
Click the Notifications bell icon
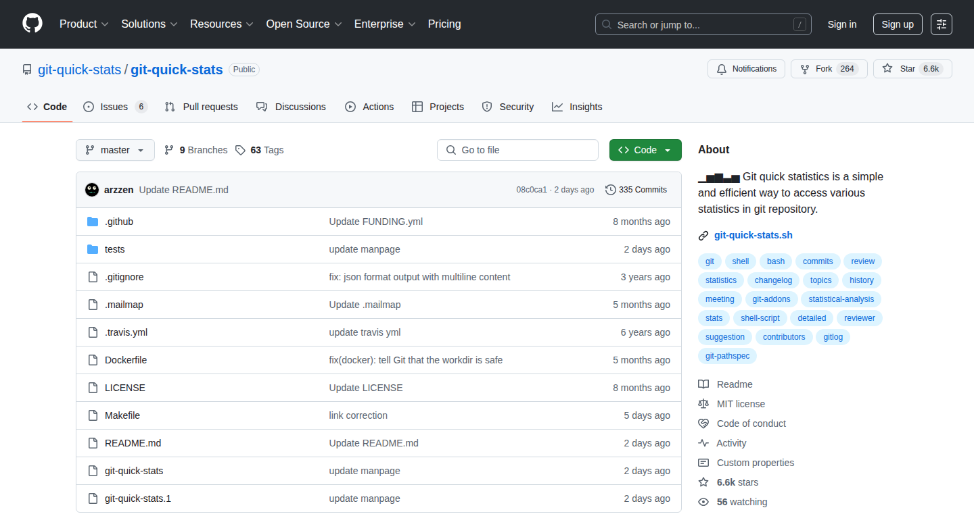coord(722,69)
